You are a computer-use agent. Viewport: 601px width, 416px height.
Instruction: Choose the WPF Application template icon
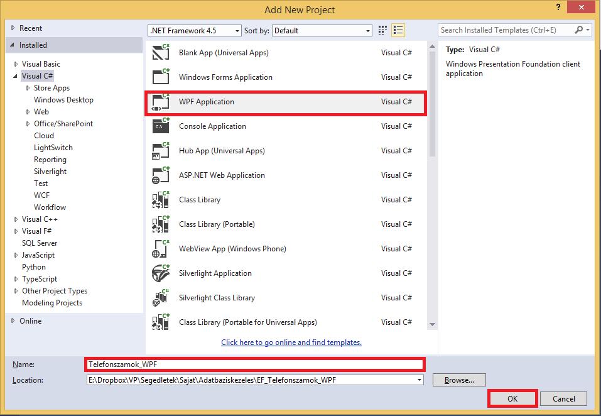click(x=161, y=102)
